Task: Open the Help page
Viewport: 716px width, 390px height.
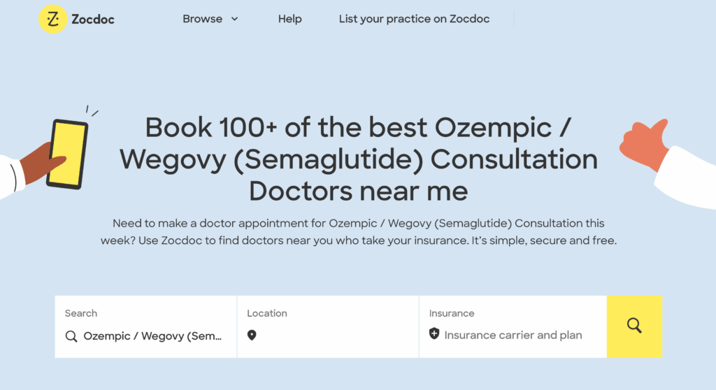Action: 290,19
